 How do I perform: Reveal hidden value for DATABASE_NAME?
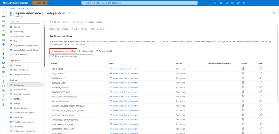pyautogui.click(x=124, y=83)
